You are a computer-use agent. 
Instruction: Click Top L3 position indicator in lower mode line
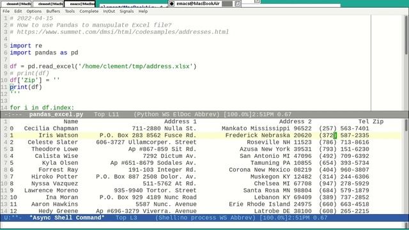(127, 218)
